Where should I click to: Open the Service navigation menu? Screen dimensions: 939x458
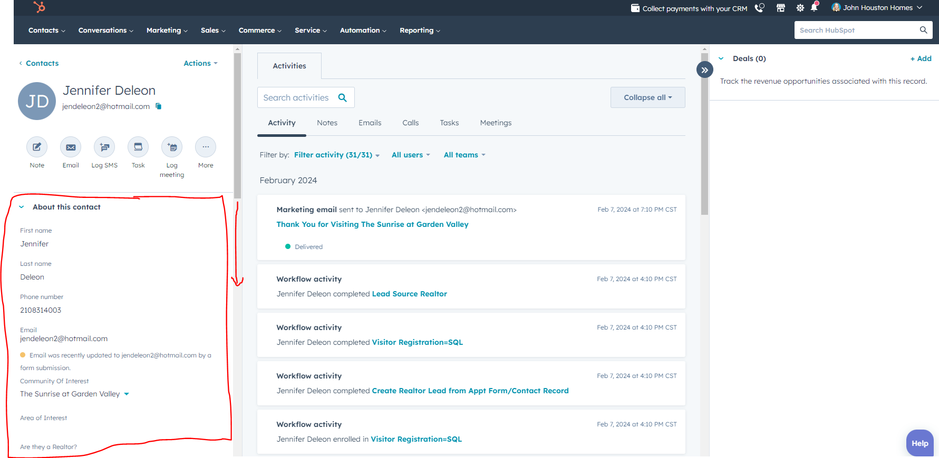(311, 31)
